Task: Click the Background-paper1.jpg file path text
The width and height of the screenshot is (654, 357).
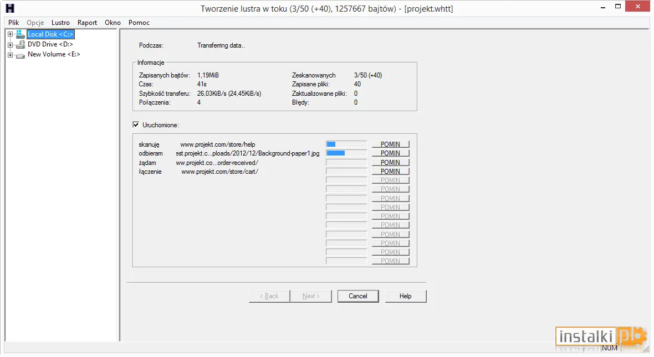Action: (x=248, y=154)
